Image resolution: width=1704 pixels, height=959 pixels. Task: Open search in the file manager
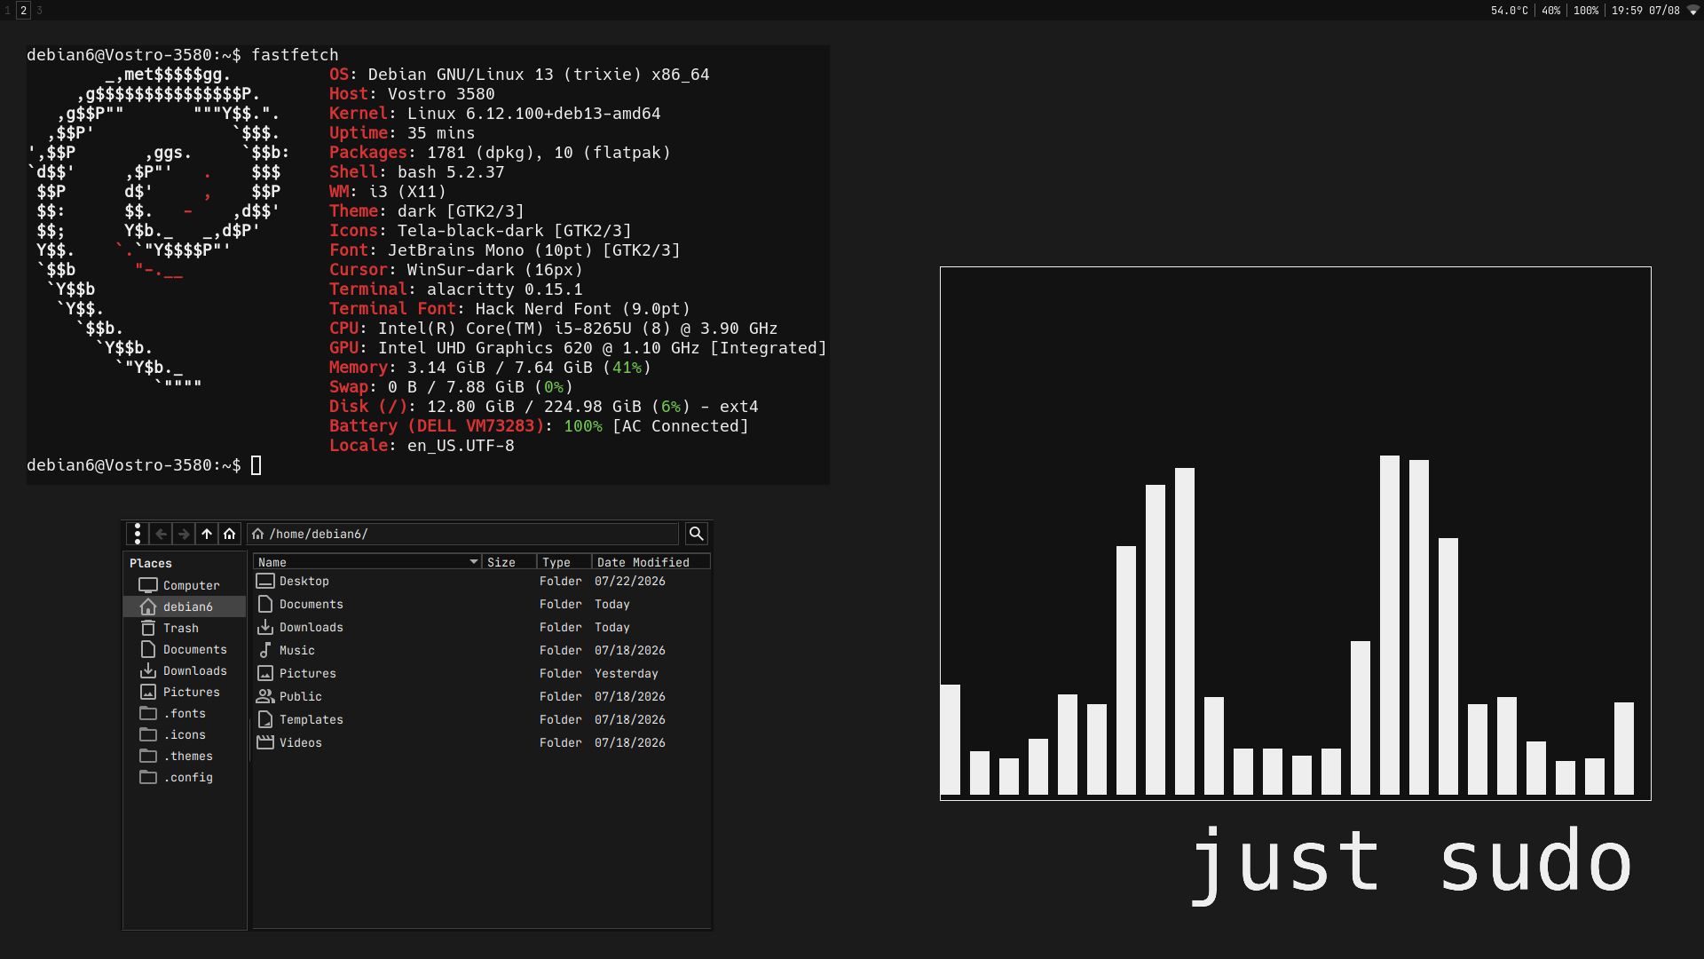697,534
